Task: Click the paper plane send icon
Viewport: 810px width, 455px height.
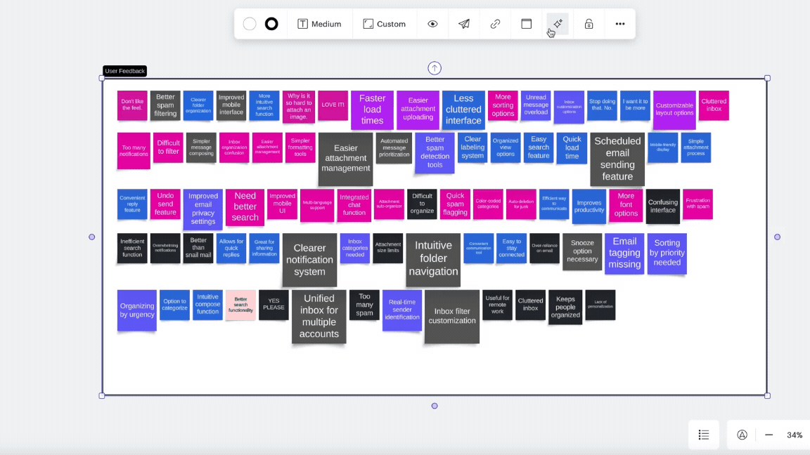Action: pos(464,24)
